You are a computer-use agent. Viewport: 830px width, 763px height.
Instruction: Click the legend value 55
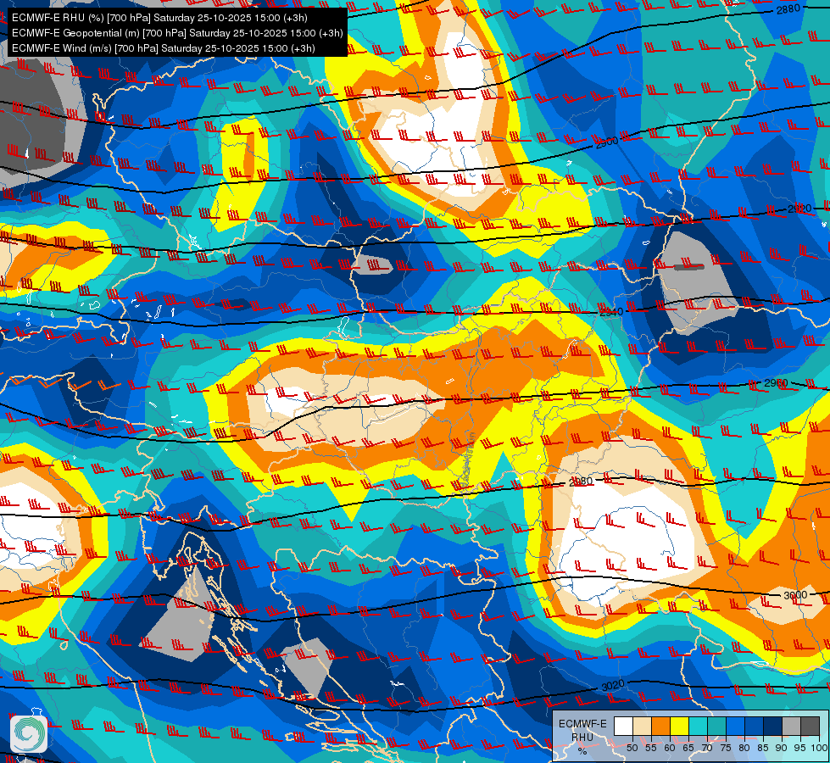(x=651, y=749)
